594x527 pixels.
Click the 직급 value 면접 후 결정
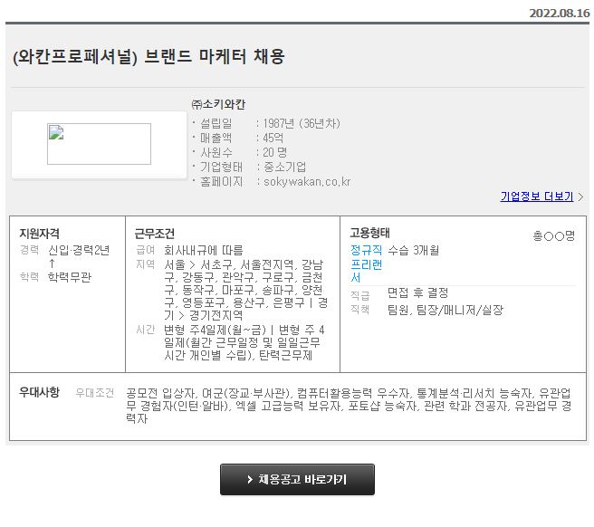click(417, 292)
